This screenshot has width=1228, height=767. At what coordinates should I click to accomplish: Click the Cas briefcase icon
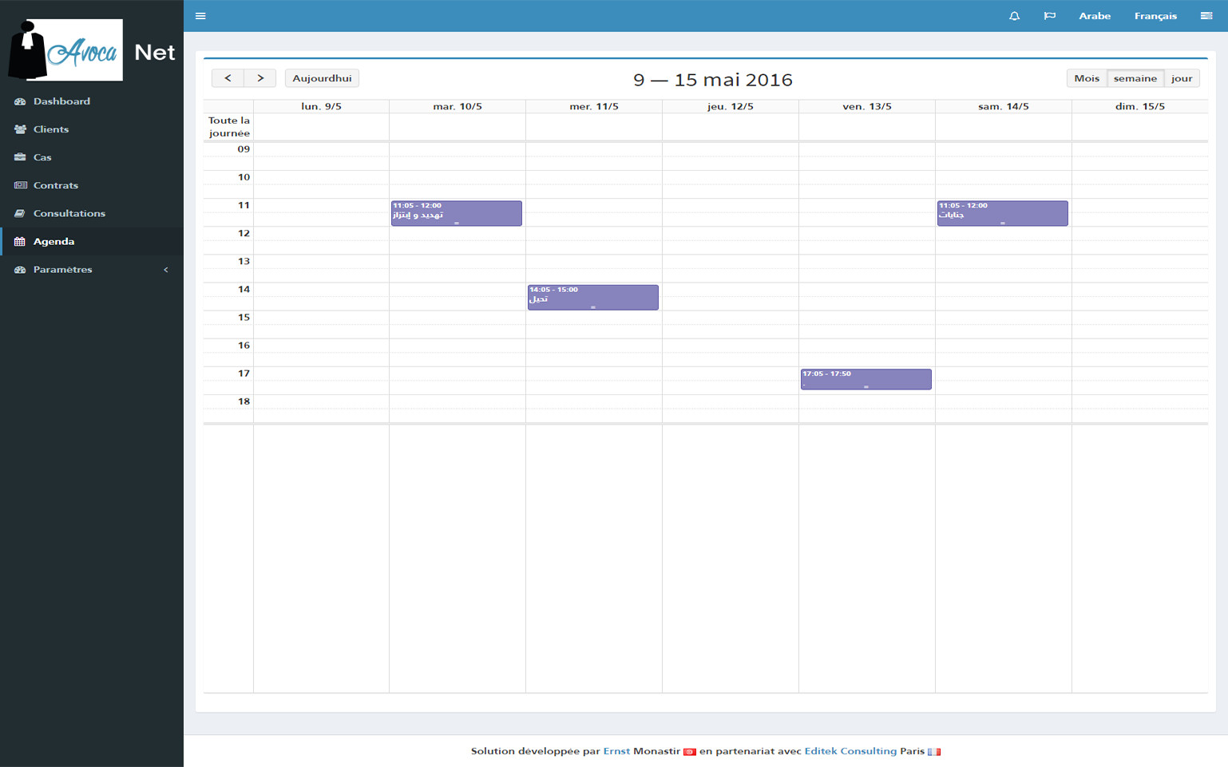[20, 157]
